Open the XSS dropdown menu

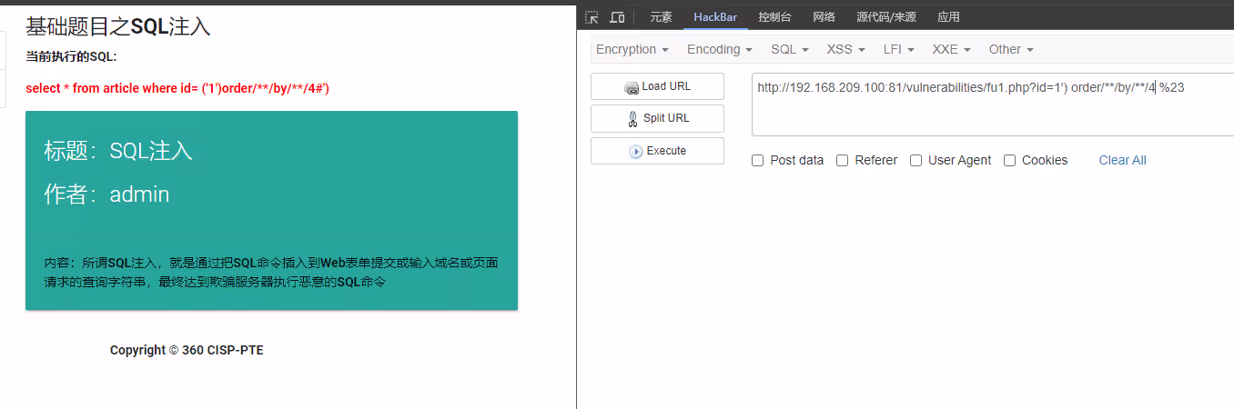pyautogui.click(x=845, y=49)
